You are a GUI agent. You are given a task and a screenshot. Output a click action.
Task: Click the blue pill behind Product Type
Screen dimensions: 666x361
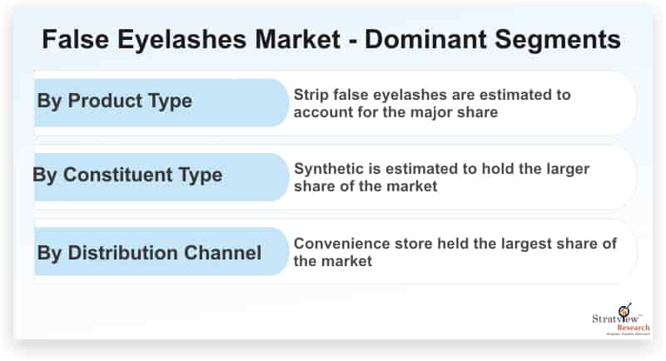(x=162, y=102)
